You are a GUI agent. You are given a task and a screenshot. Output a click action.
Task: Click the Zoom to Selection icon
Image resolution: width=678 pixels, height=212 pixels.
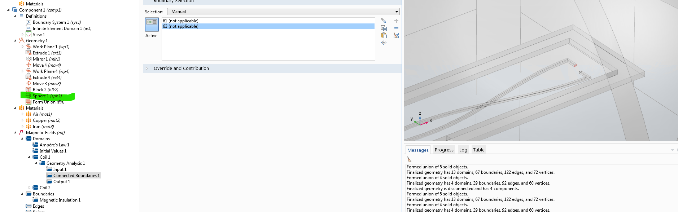pos(384,43)
